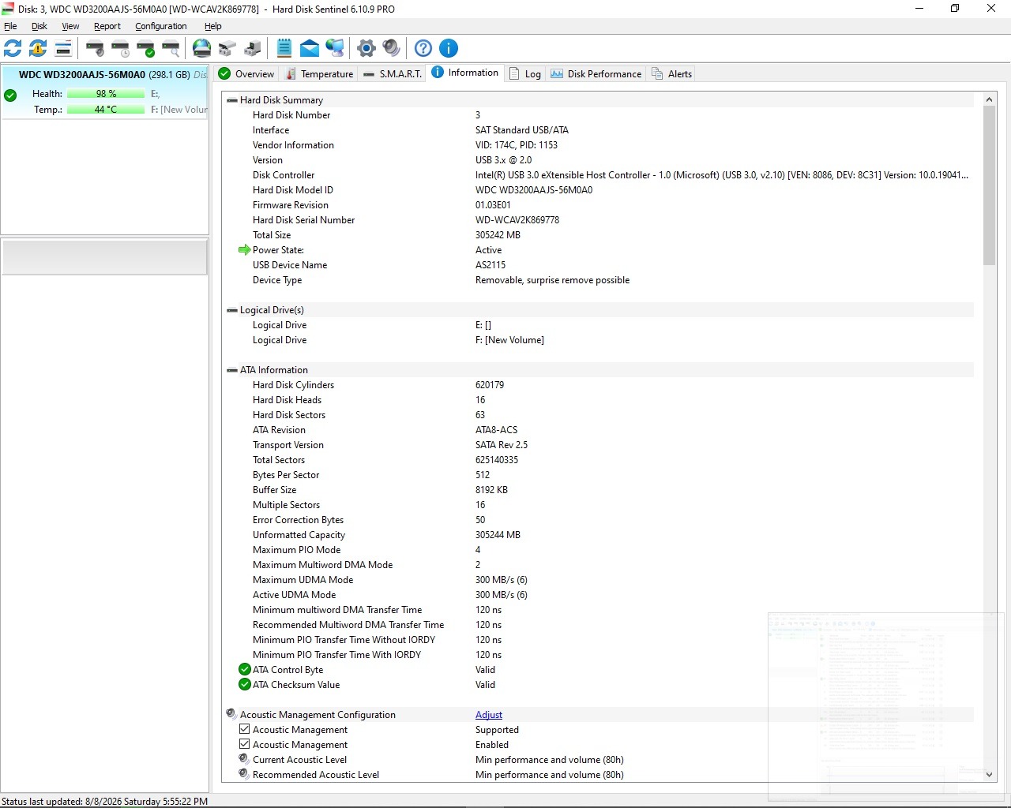Open the Disk menu
This screenshot has height=808, width=1011.
point(39,26)
